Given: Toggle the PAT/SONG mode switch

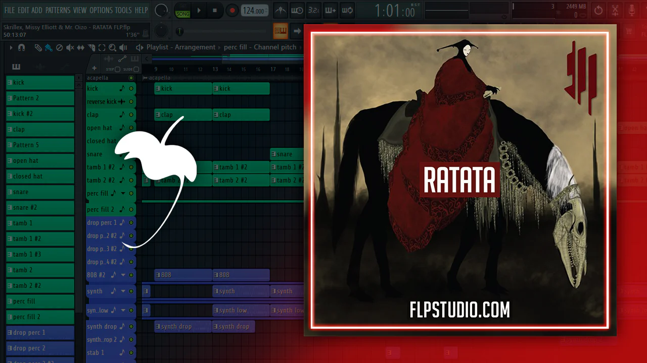Looking at the screenshot, I should point(183,10).
